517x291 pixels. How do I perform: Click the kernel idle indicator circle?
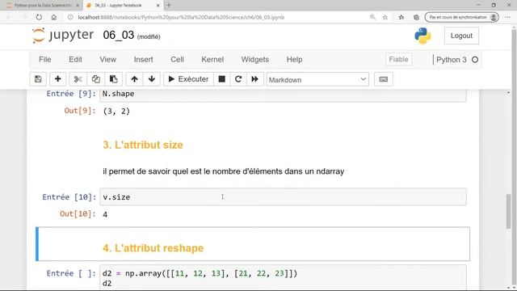475,60
